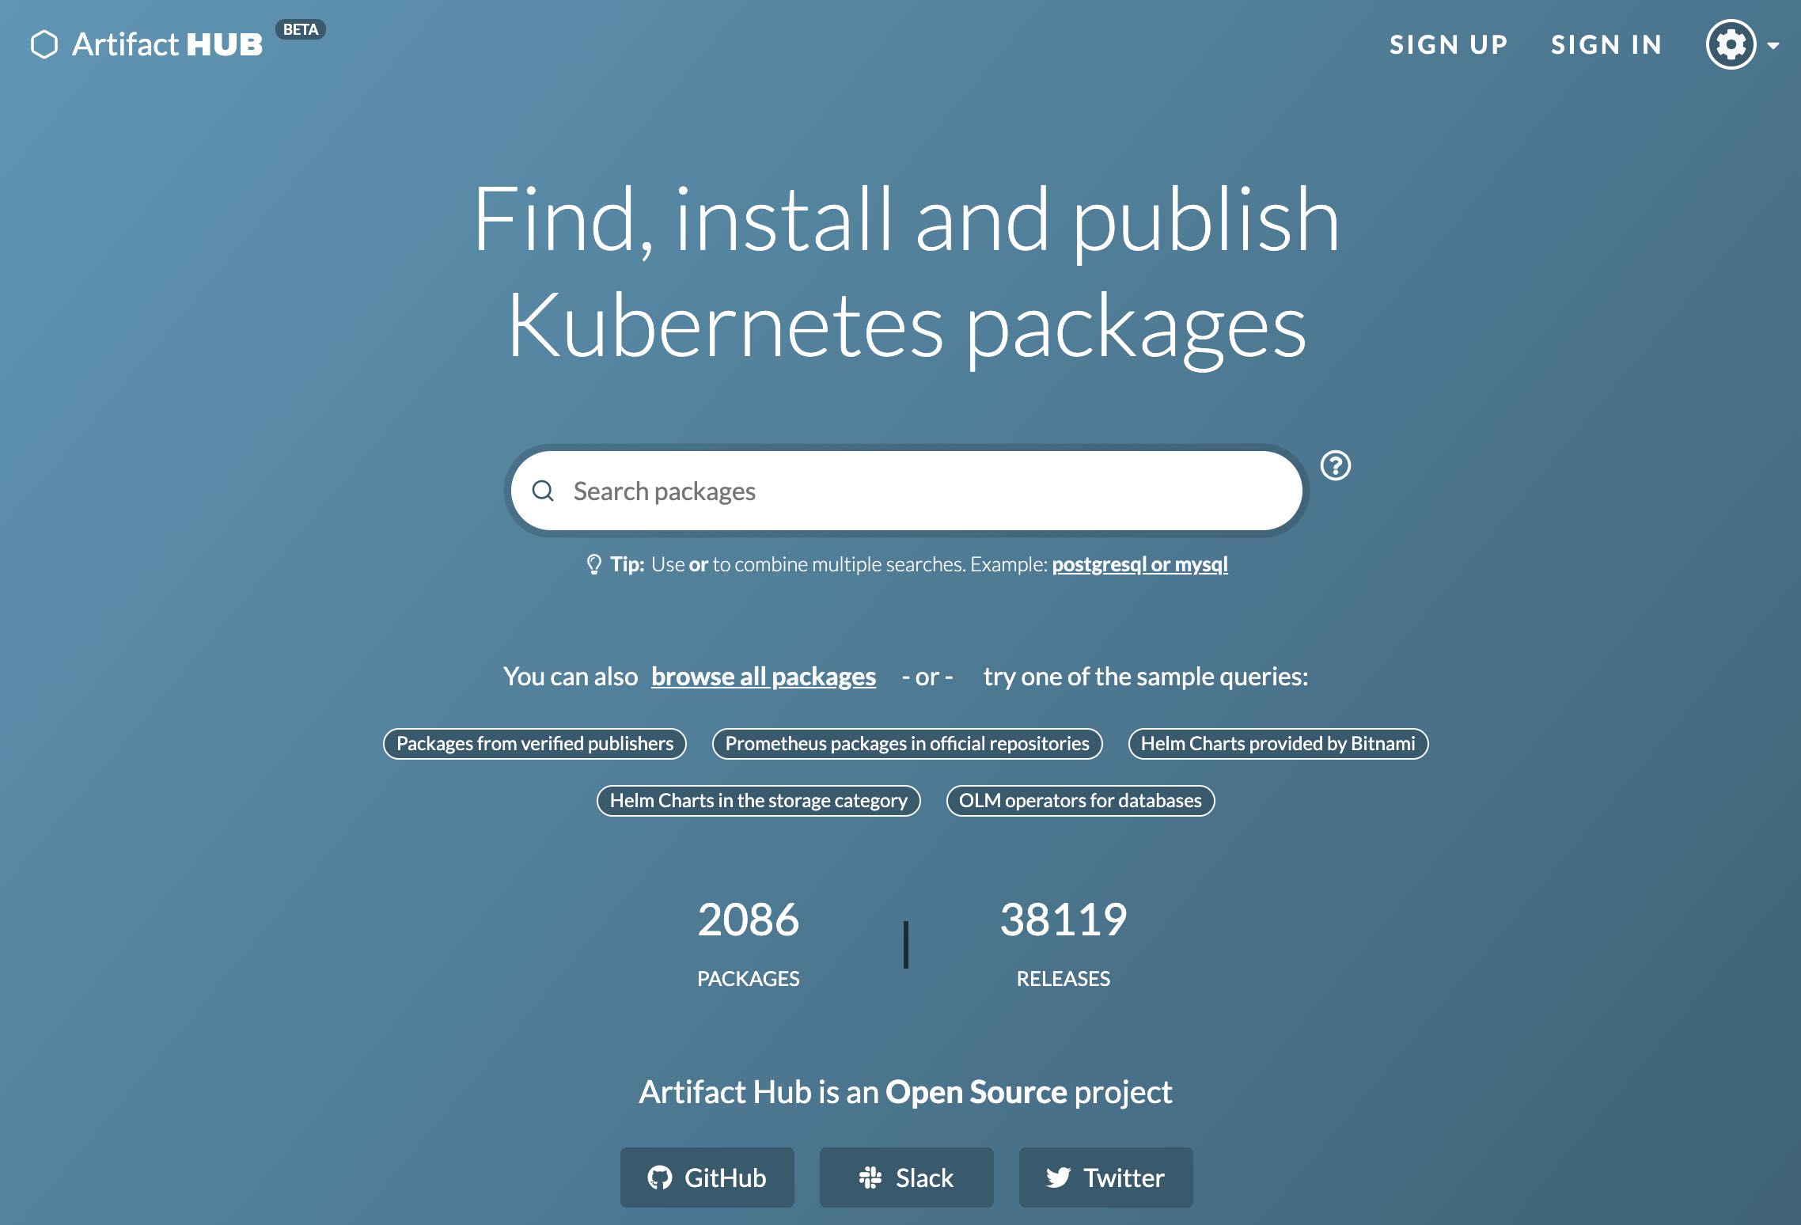Open the SIGN IN menu item
This screenshot has width=1801, height=1225.
(1606, 44)
